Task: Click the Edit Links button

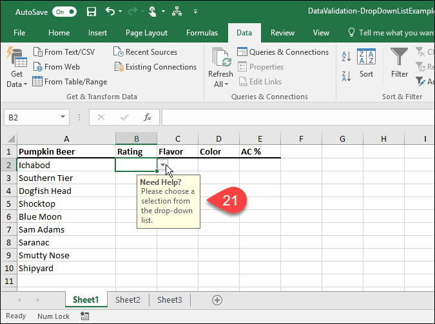Action: 260,82
